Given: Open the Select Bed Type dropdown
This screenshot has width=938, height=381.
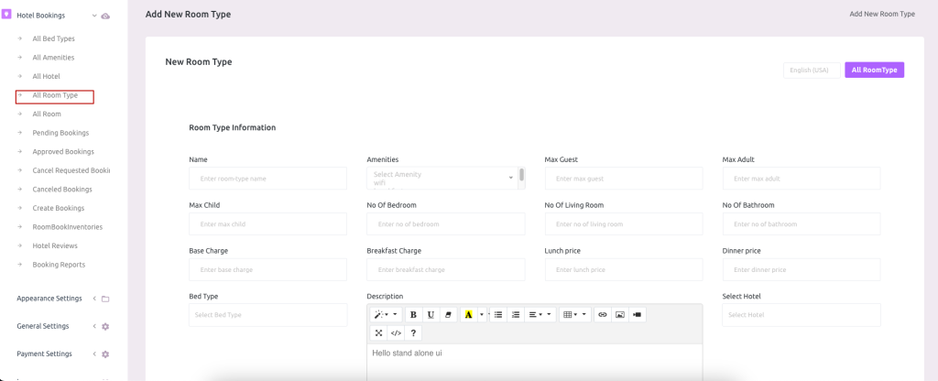Looking at the screenshot, I should coord(268,315).
